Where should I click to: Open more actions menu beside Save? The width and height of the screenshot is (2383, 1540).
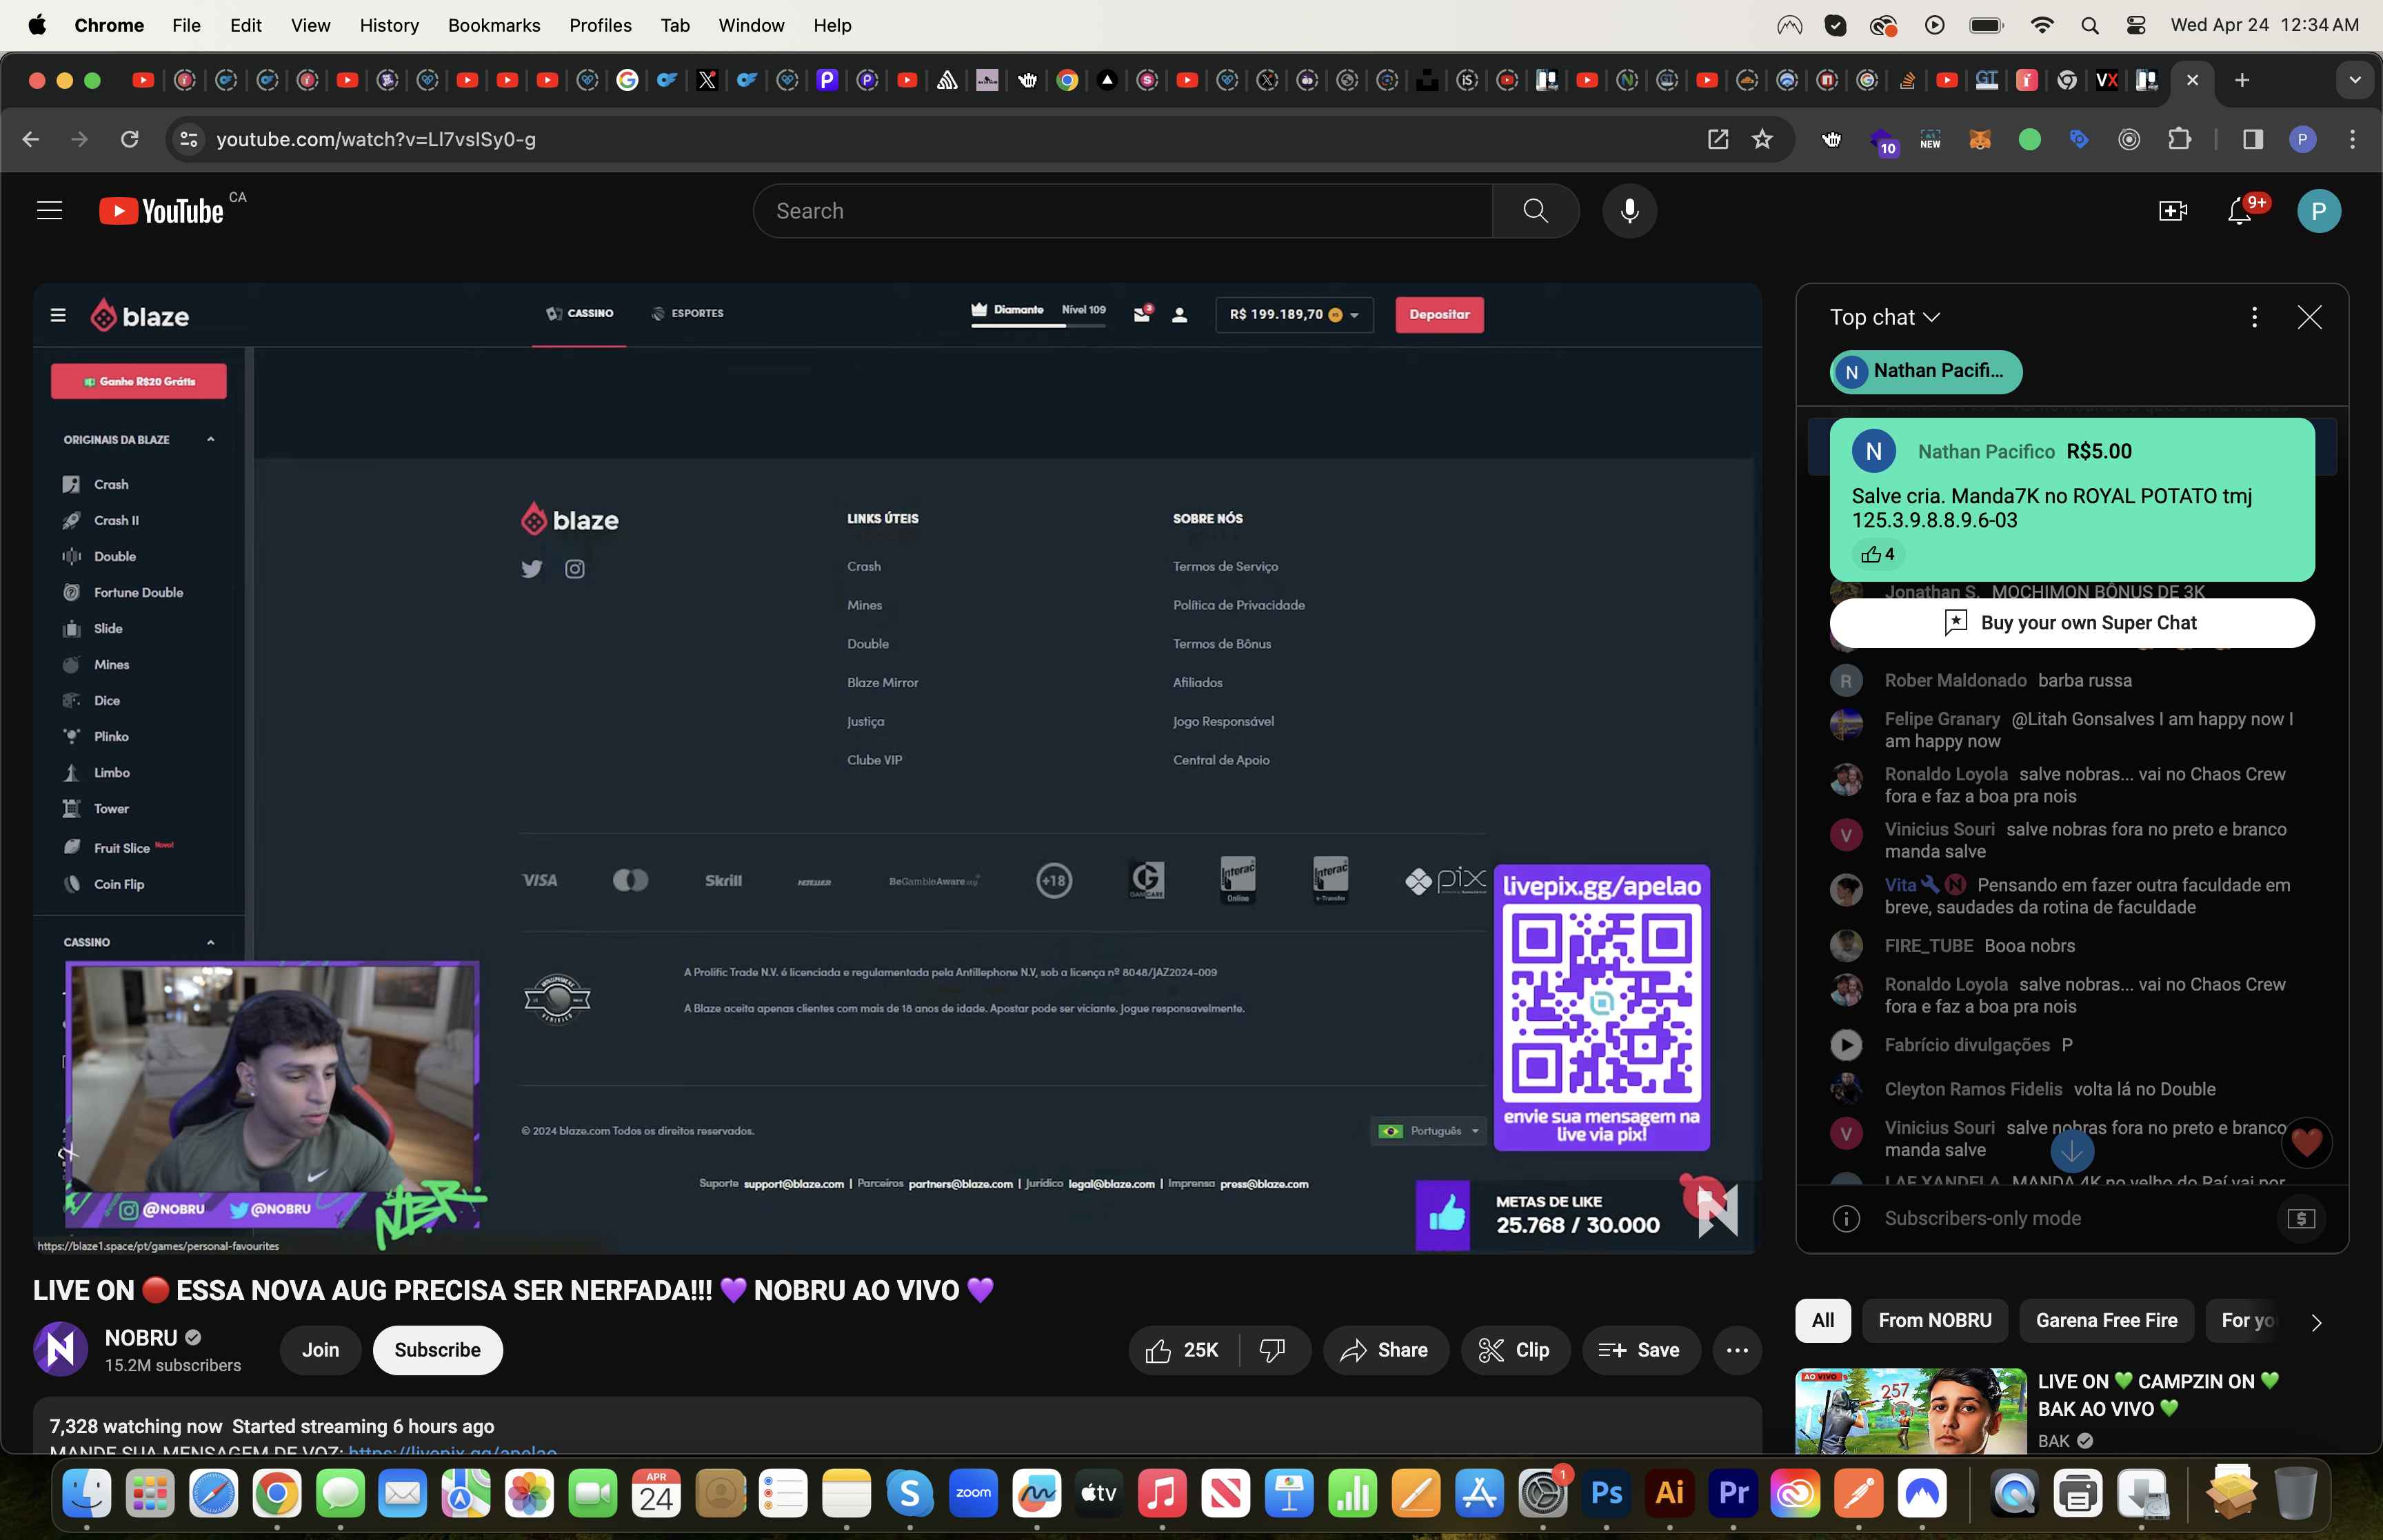tap(1737, 1350)
